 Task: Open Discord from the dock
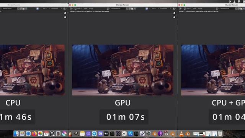coord(100,134)
